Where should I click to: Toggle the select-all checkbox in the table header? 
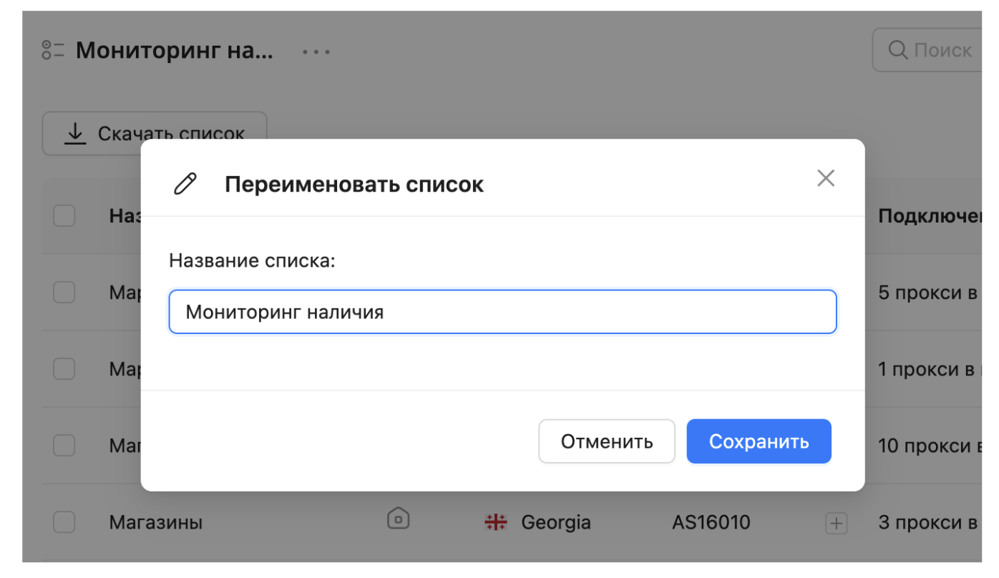(64, 216)
